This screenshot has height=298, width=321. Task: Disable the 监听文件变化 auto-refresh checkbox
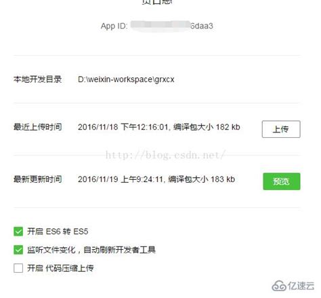coord(18,250)
